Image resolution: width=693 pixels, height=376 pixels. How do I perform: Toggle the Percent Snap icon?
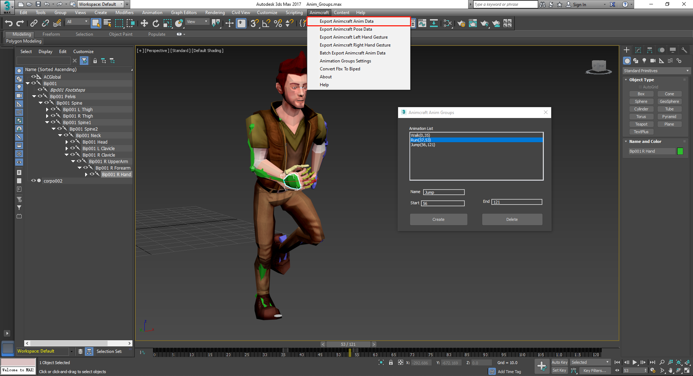278,23
